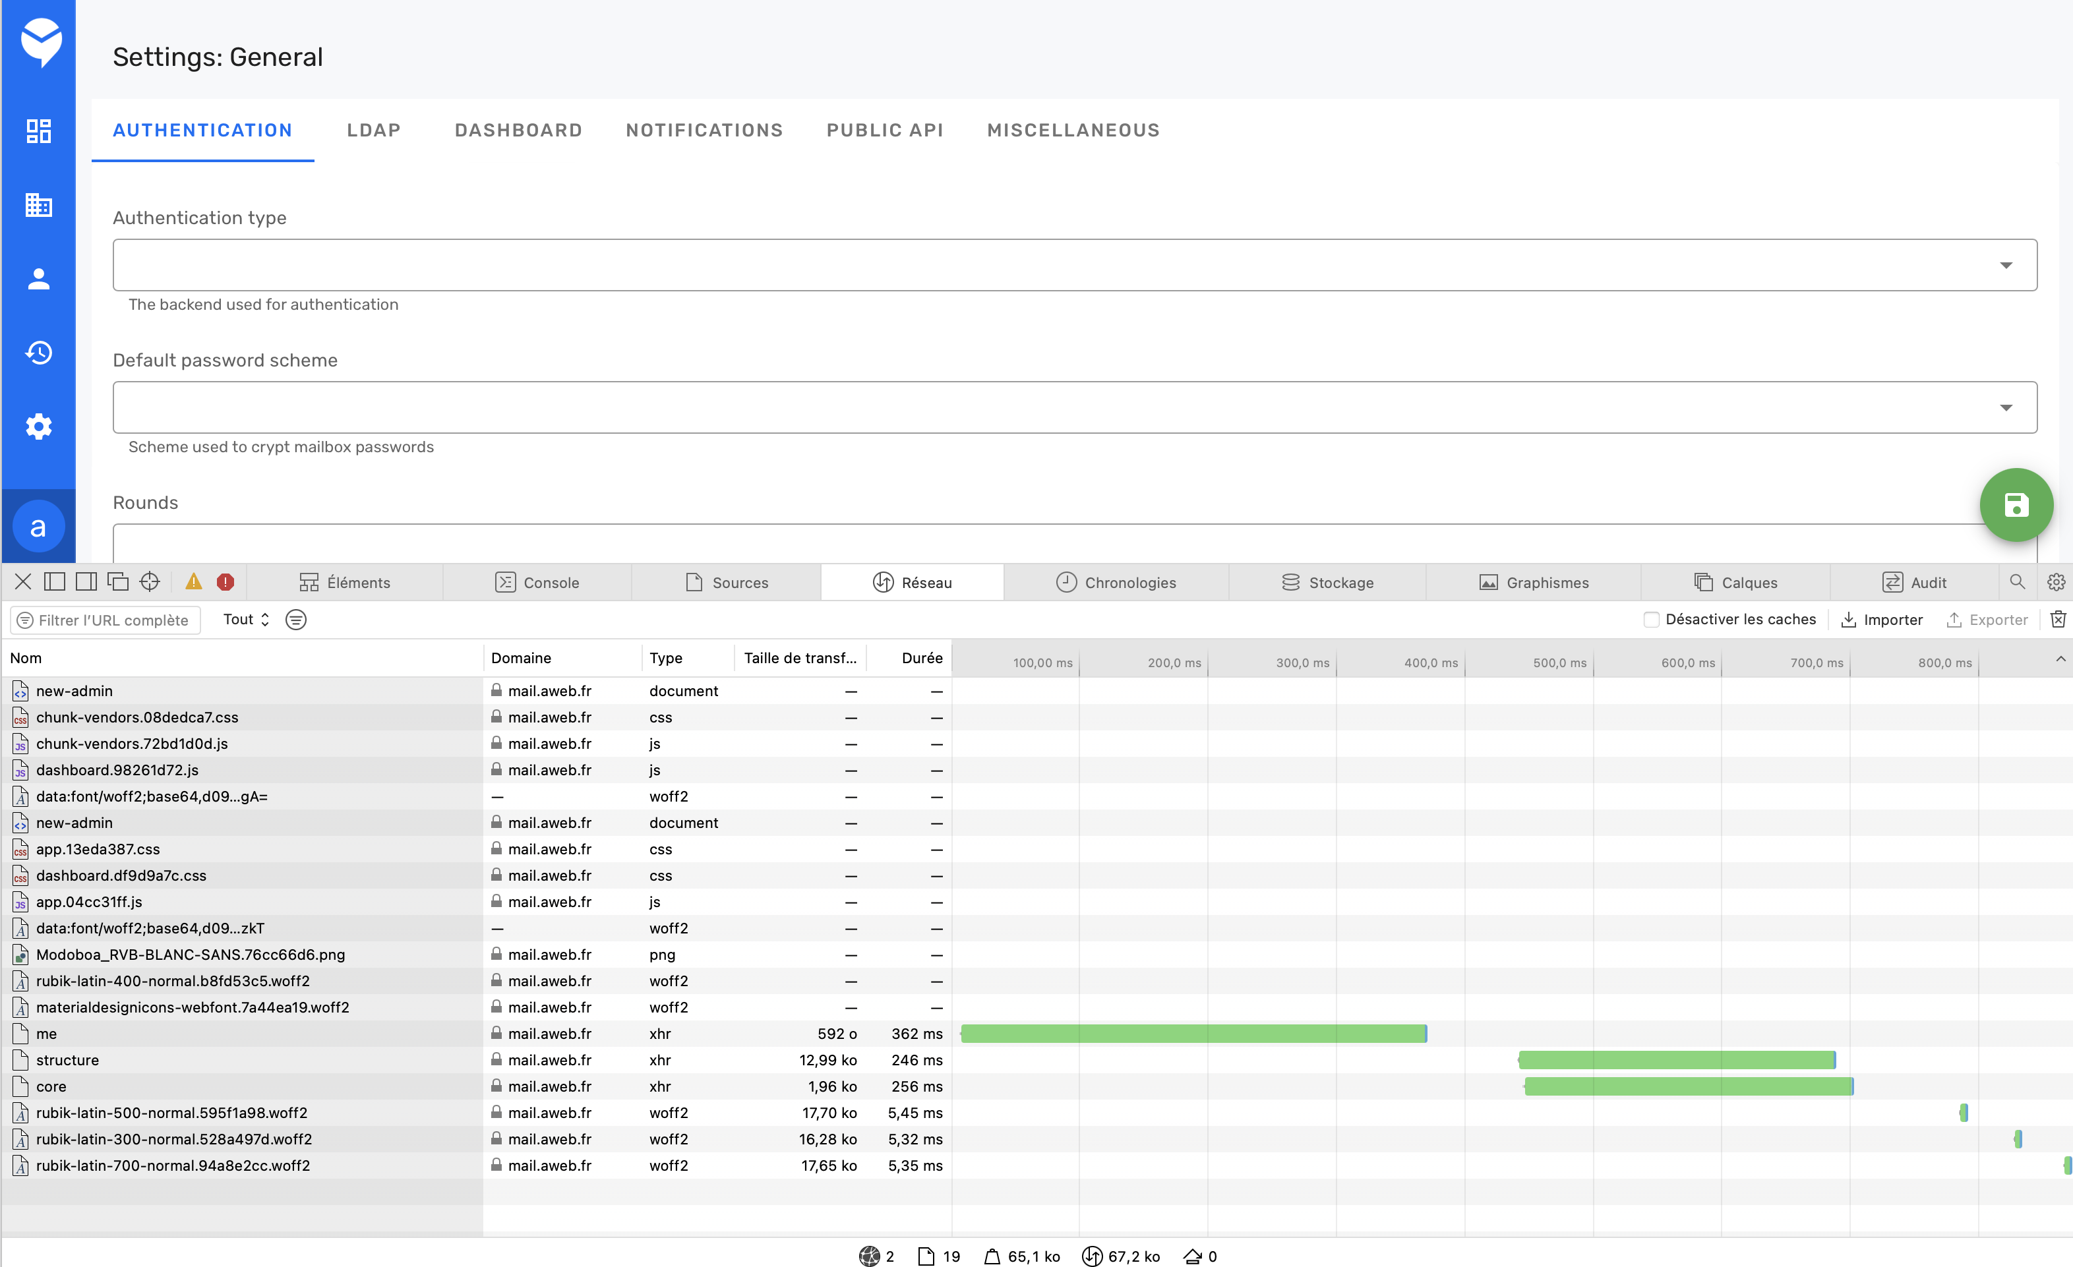Viewport: 2073px width, 1267px height.
Task: Click the green floating save button
Action: coord(2016,505)
